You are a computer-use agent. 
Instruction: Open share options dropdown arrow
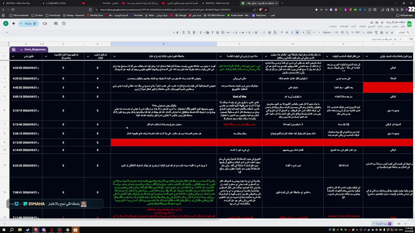21,23
